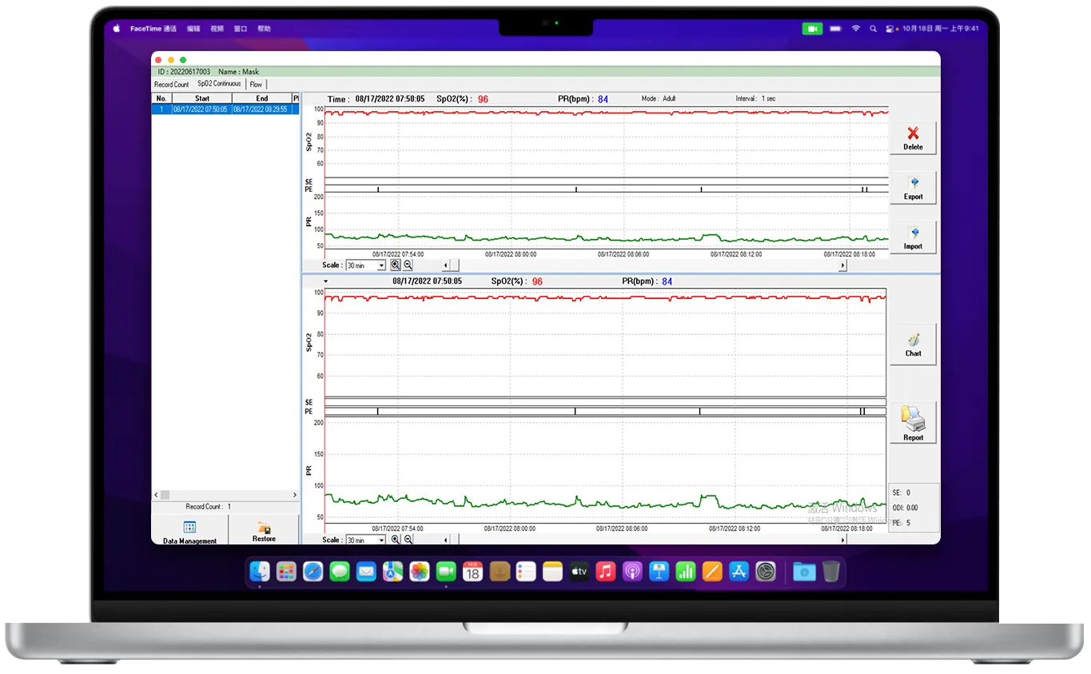Open the Apple menu

[x=116, y=28]
